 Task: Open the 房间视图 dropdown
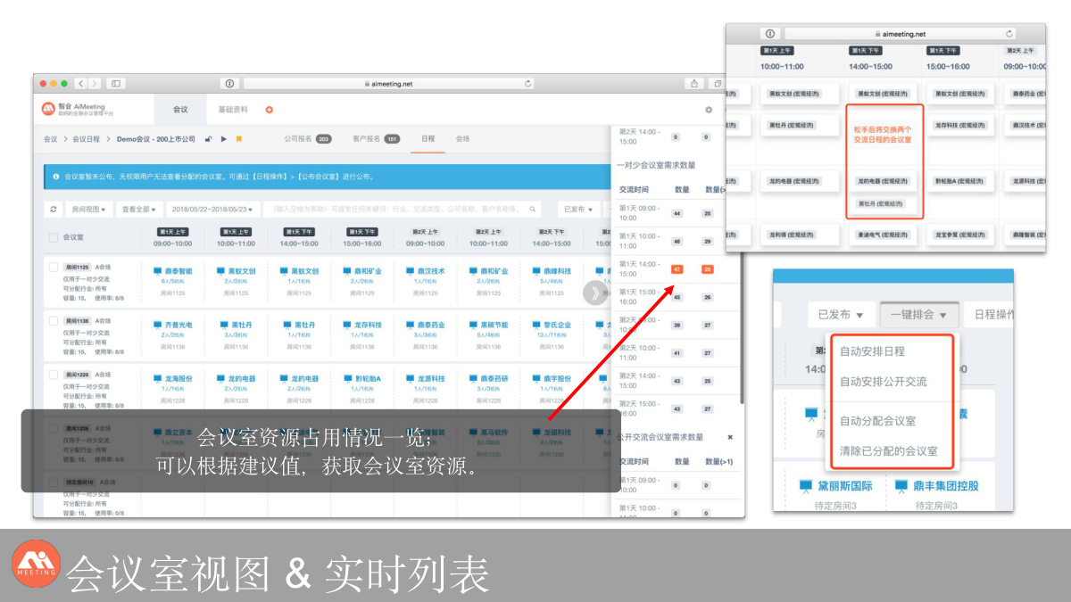pos(87,209)
